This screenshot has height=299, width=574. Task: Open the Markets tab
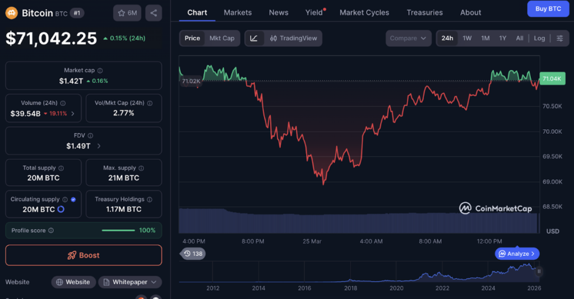click(238, 12)
